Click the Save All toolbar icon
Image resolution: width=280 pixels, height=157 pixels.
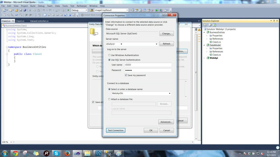(x=25, y=10)
